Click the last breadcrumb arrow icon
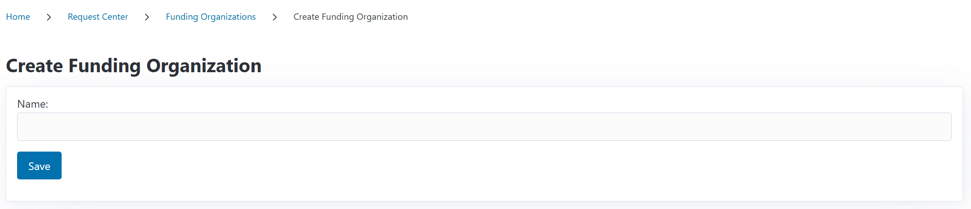The height and width of the screenshot is (209, 971). pyautogui.click(x=274, y=17)
